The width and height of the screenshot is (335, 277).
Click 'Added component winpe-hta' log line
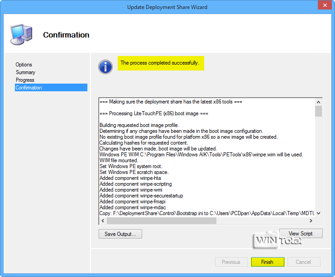coord(130,178)
